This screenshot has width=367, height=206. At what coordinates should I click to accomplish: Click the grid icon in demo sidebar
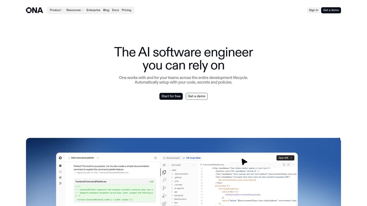point(60,177)
